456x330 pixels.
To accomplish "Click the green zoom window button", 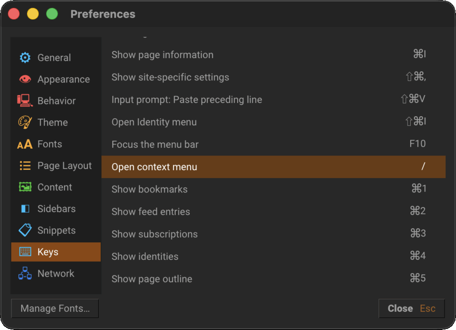I will coord(52,14).
